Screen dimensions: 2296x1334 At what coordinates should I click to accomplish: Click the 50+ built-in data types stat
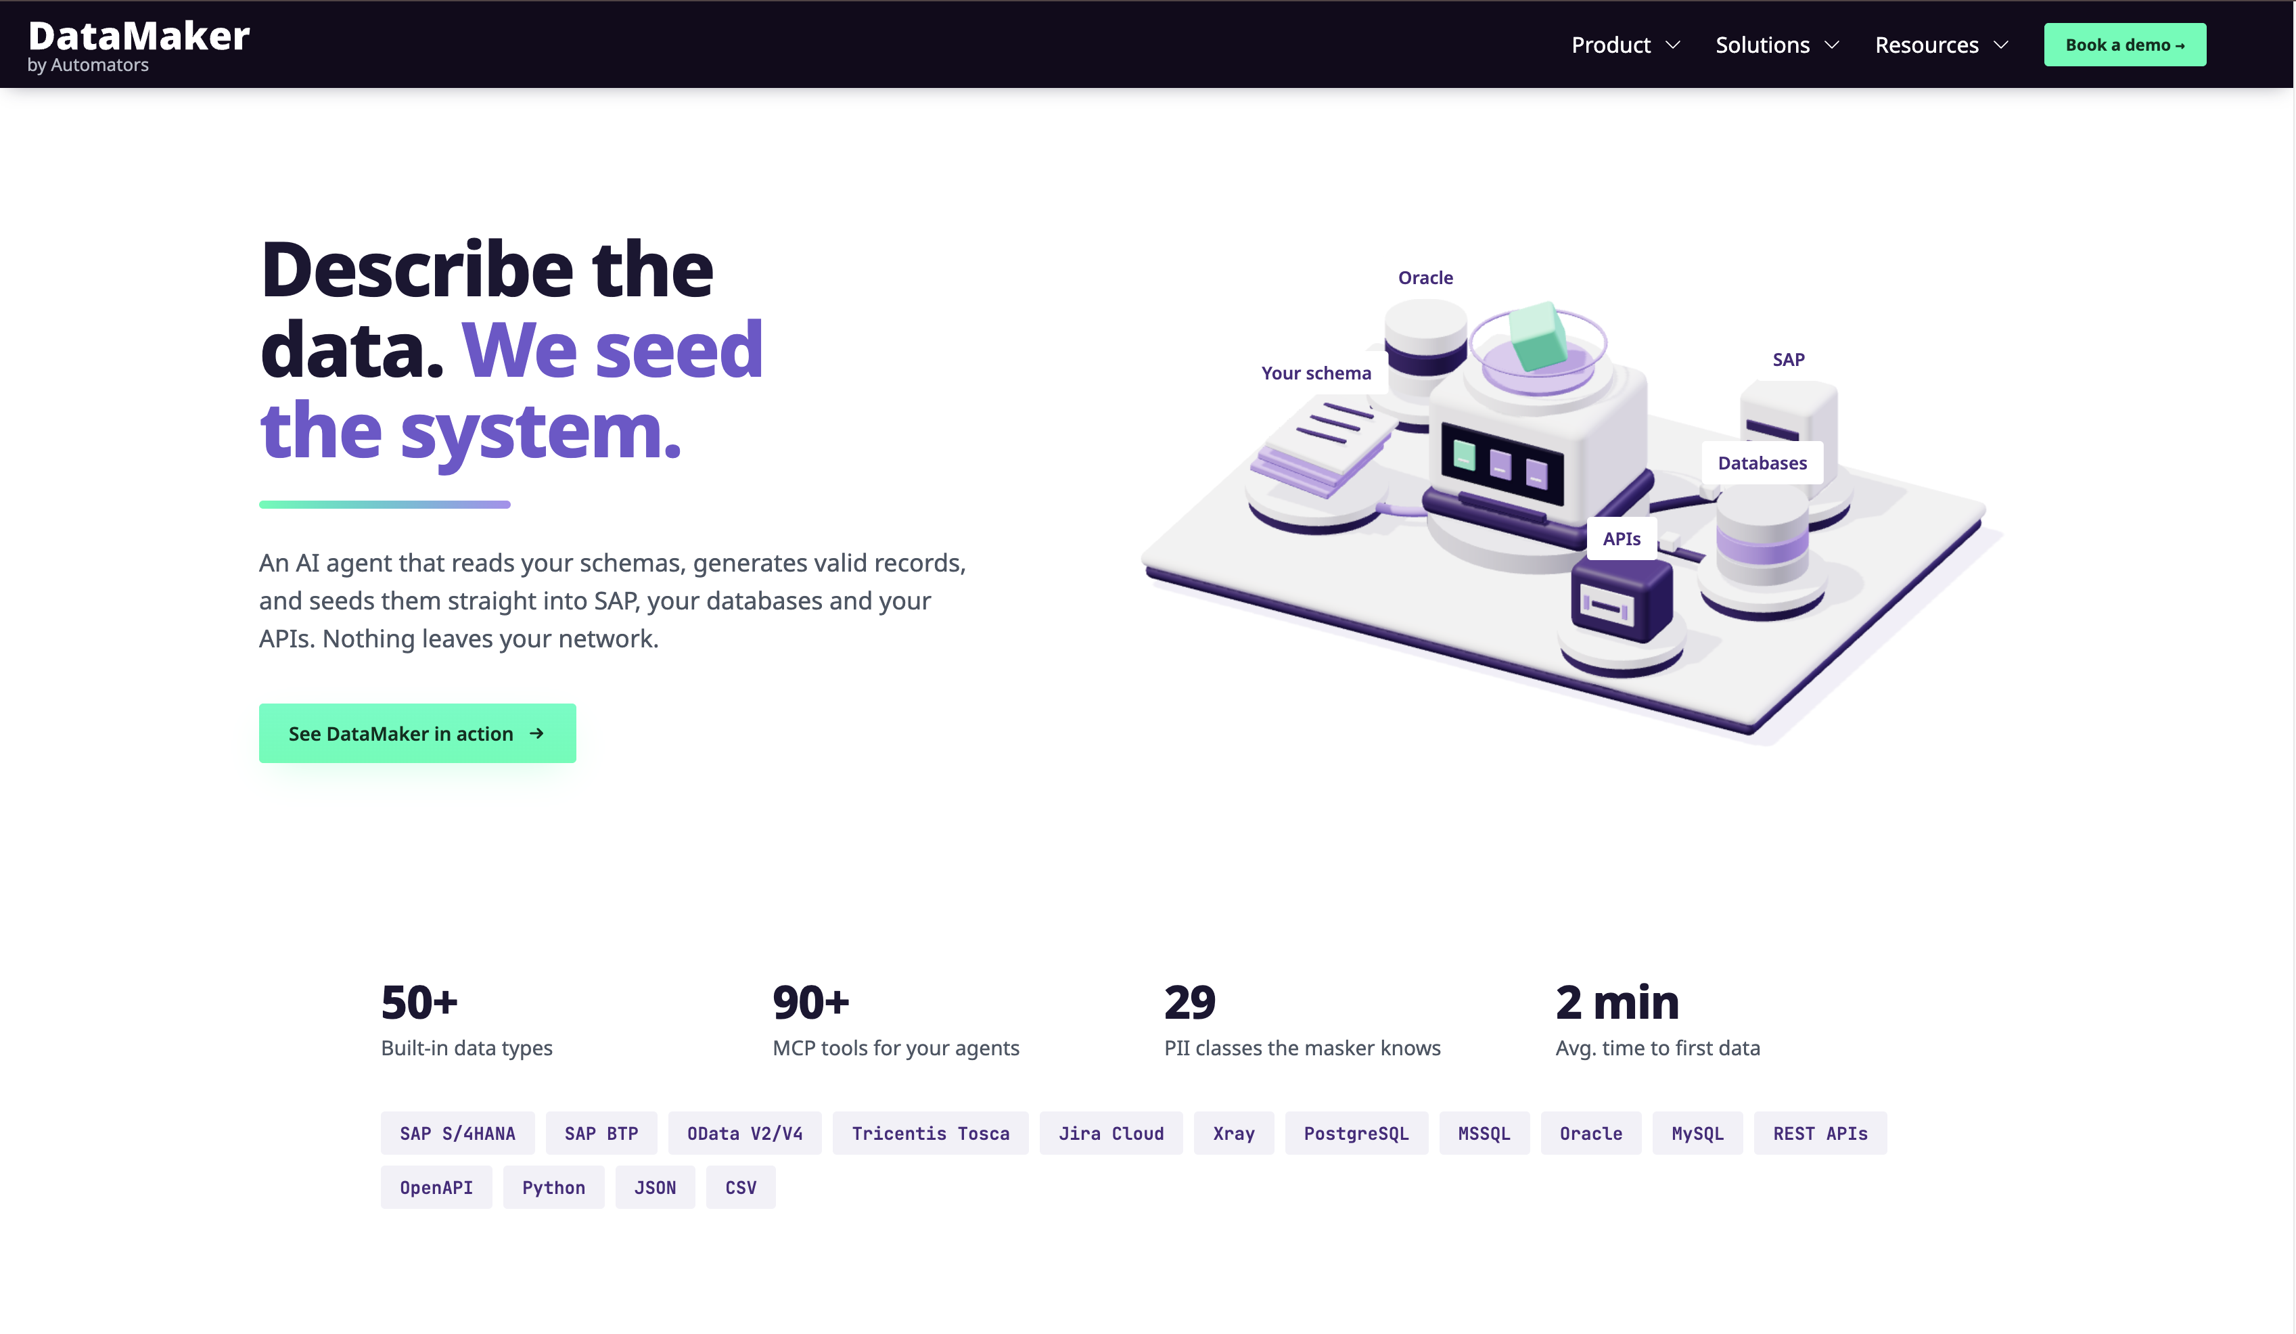pos(467,1019)
